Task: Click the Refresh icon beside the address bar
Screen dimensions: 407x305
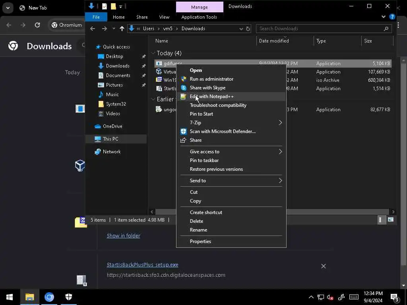Action: point(248,29)
